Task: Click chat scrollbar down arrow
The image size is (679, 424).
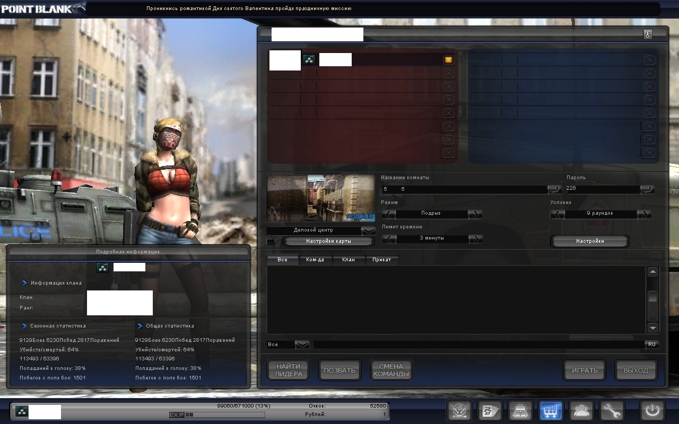Action: tap(652, 328)
